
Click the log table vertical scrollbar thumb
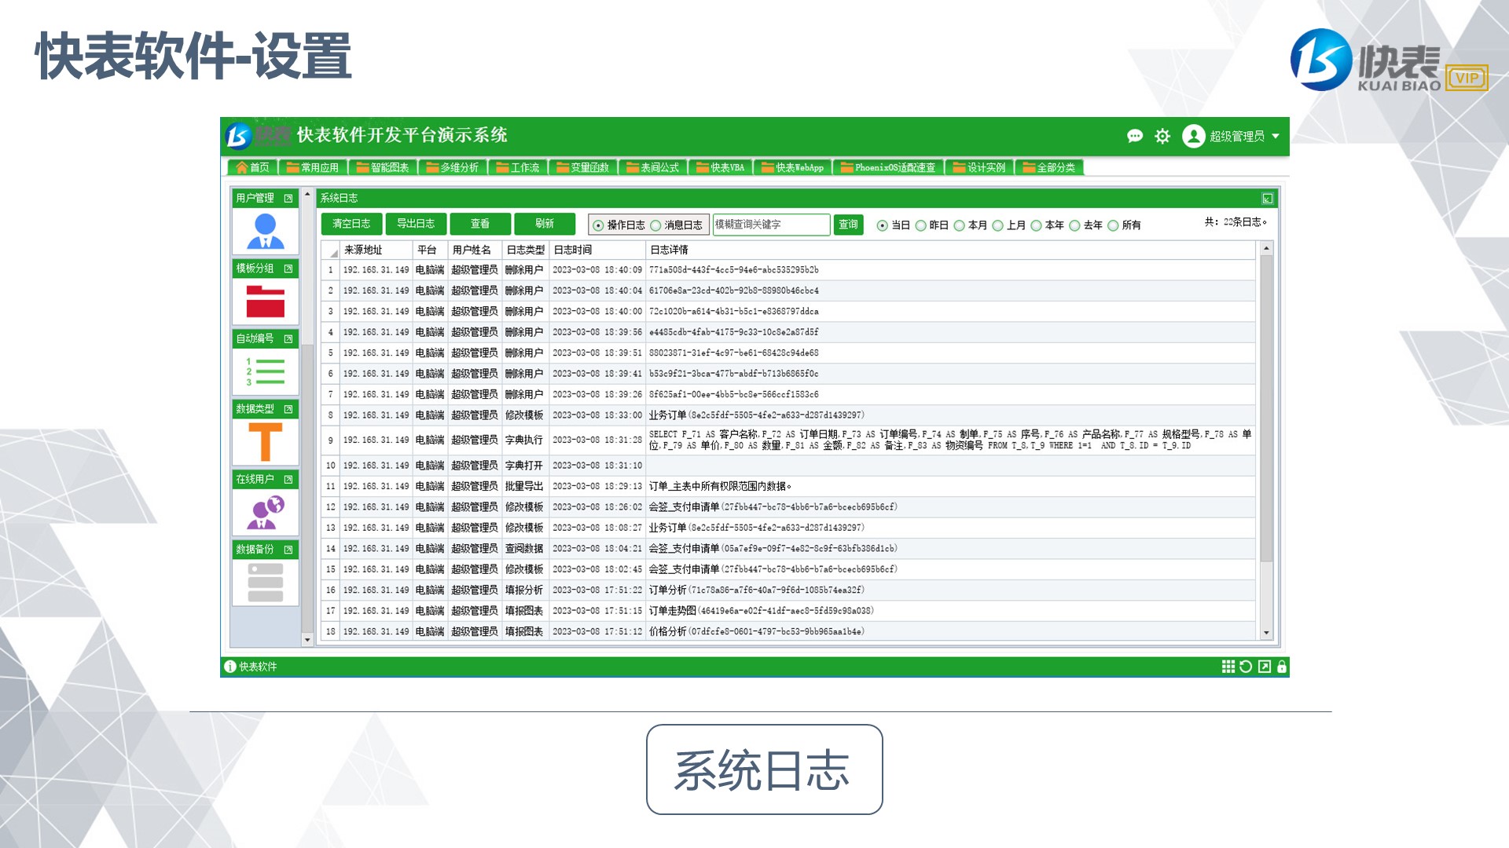point(1266,408)
